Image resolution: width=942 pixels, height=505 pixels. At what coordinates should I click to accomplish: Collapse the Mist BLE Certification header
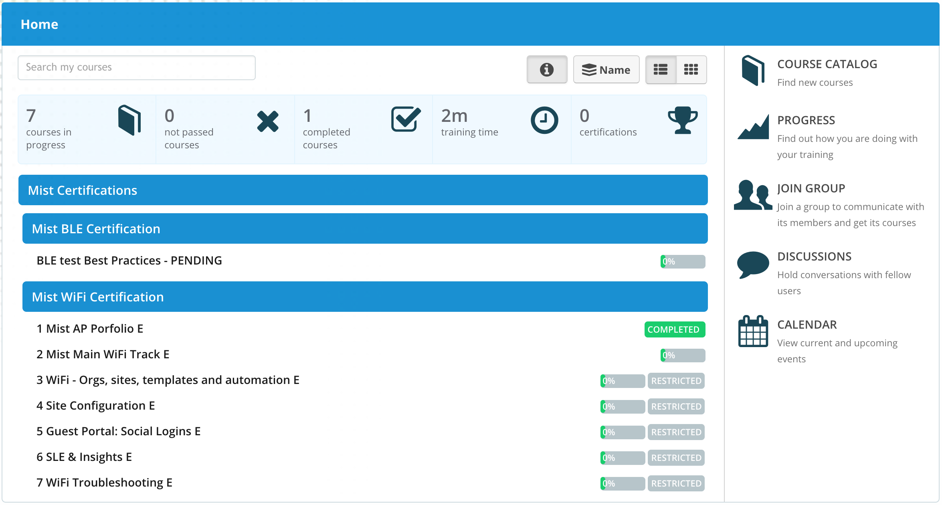[x=365, y=228]
